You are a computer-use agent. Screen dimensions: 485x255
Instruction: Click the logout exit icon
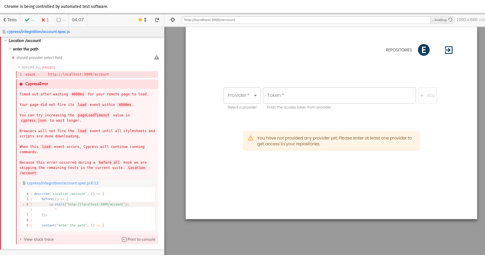pos(449,50)
